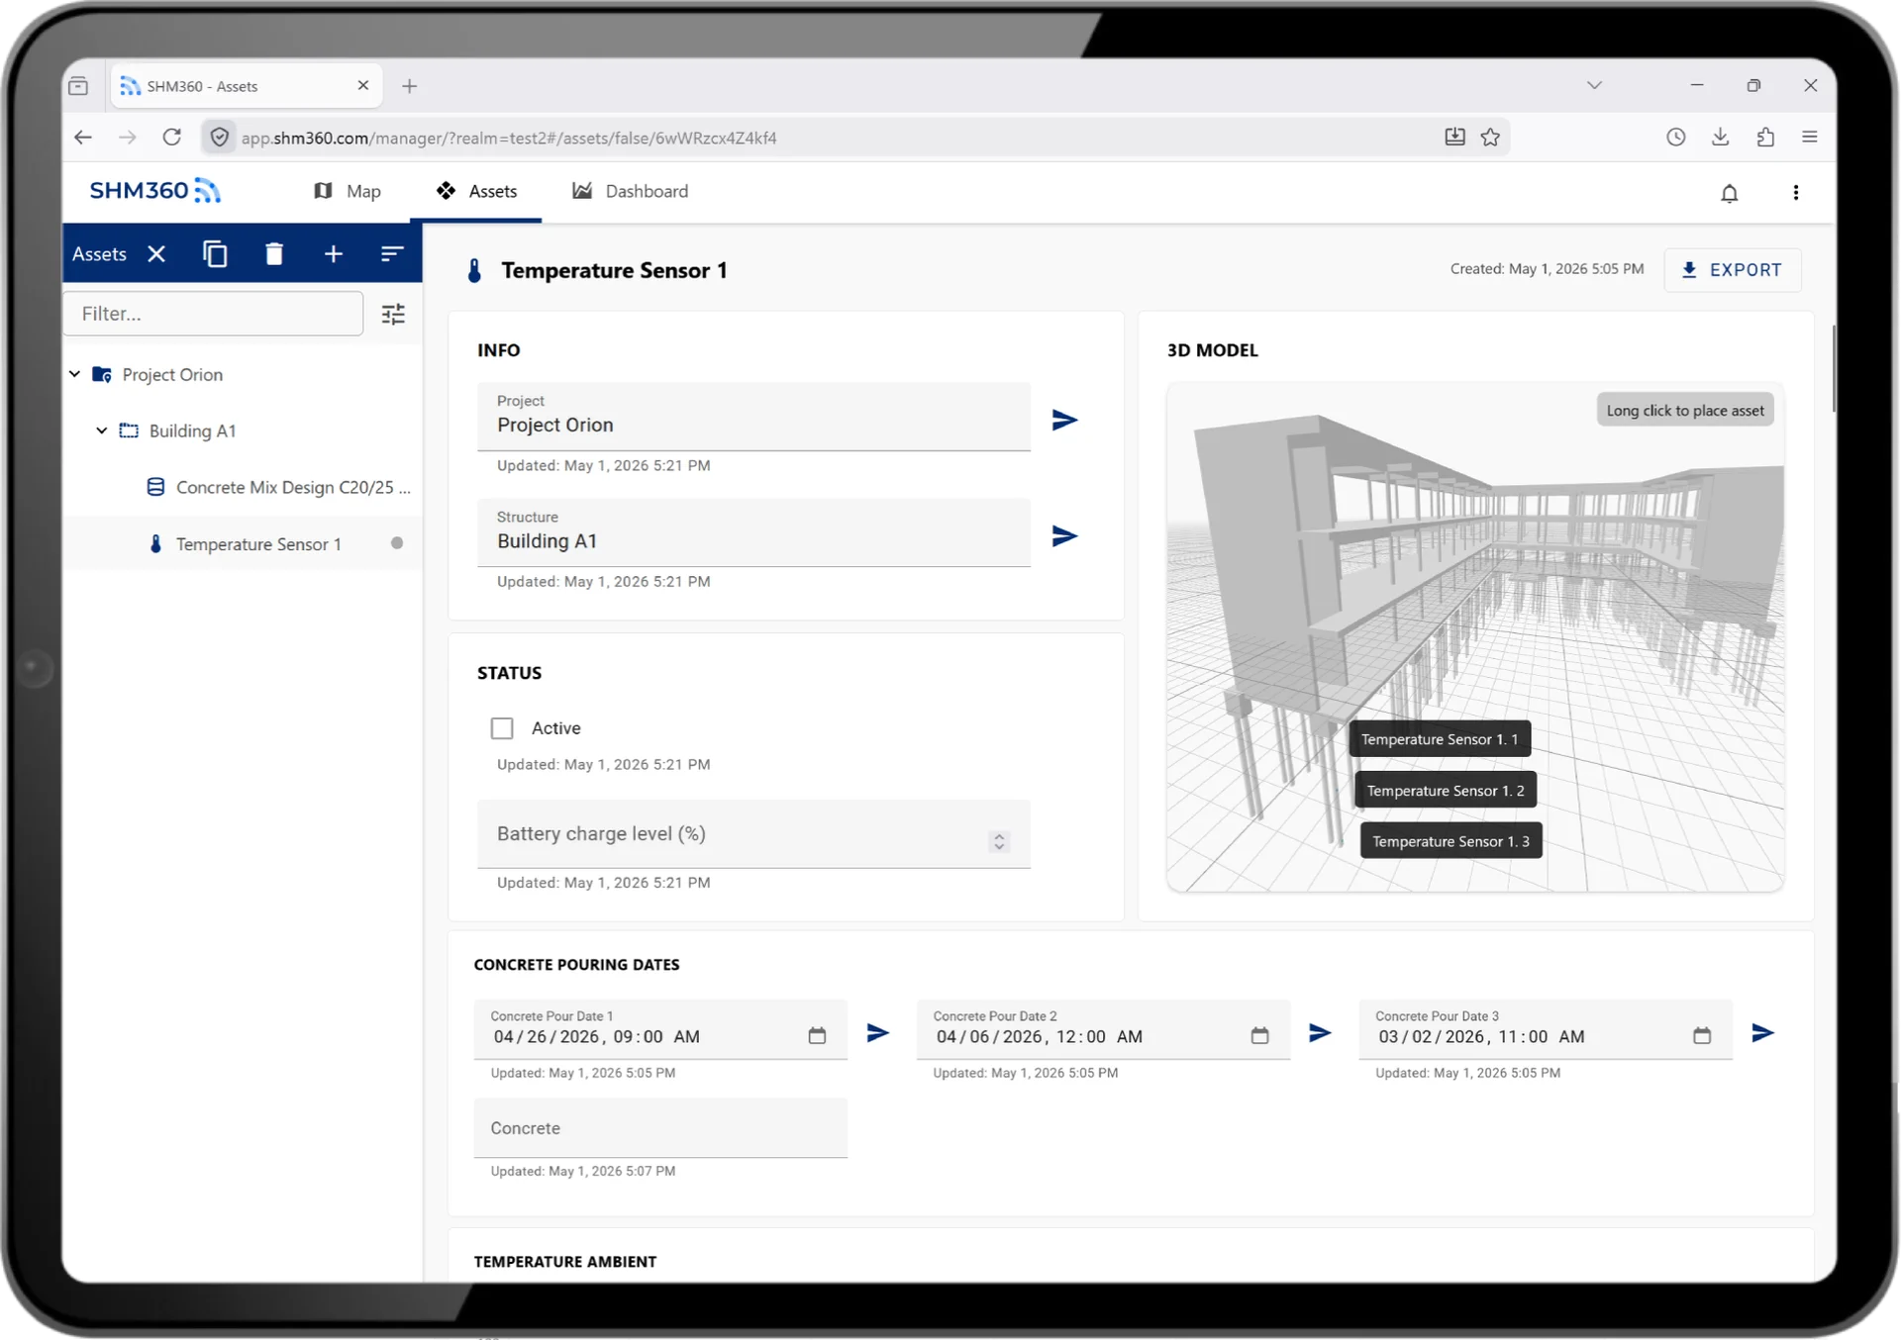Open the calendar picker for Concrete Pour Date 2
1901x1340 pixels.
pyautogui.click(x=1259, y=1036)
